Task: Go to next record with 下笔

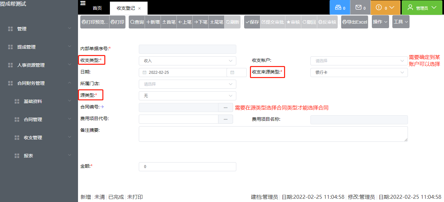Action: point(201,22)
